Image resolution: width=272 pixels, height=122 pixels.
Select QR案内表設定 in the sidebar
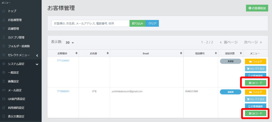16,99
